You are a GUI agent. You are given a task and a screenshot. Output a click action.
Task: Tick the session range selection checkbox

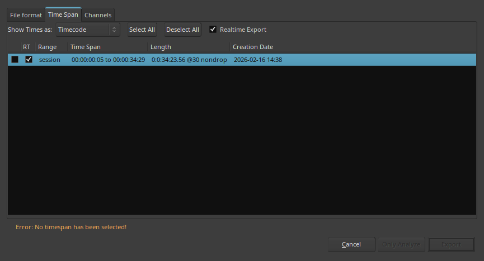[x=15, y=60]
